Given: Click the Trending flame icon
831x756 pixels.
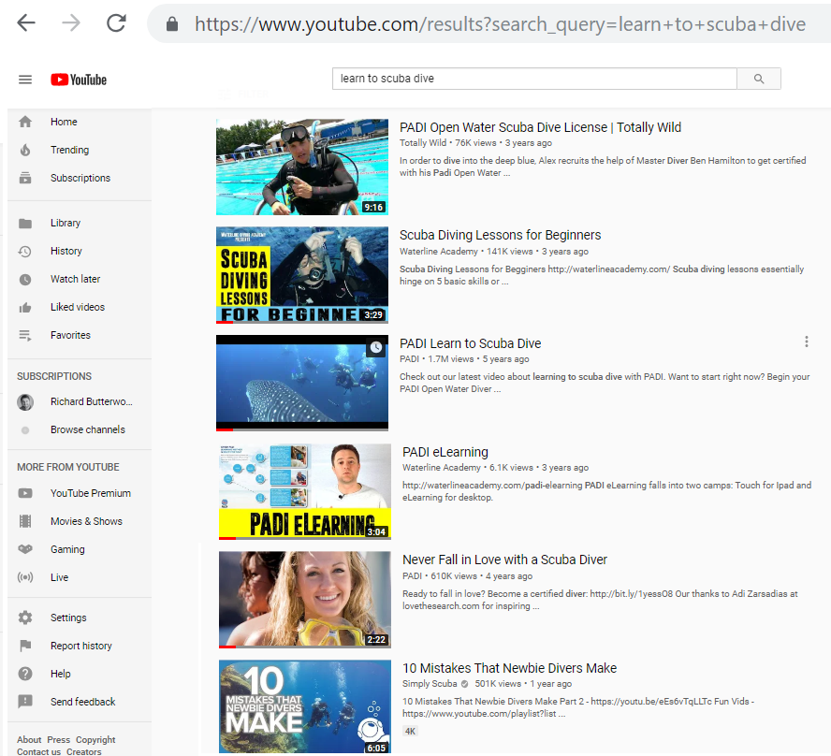Looking at the screenshot, I should 25,150.
